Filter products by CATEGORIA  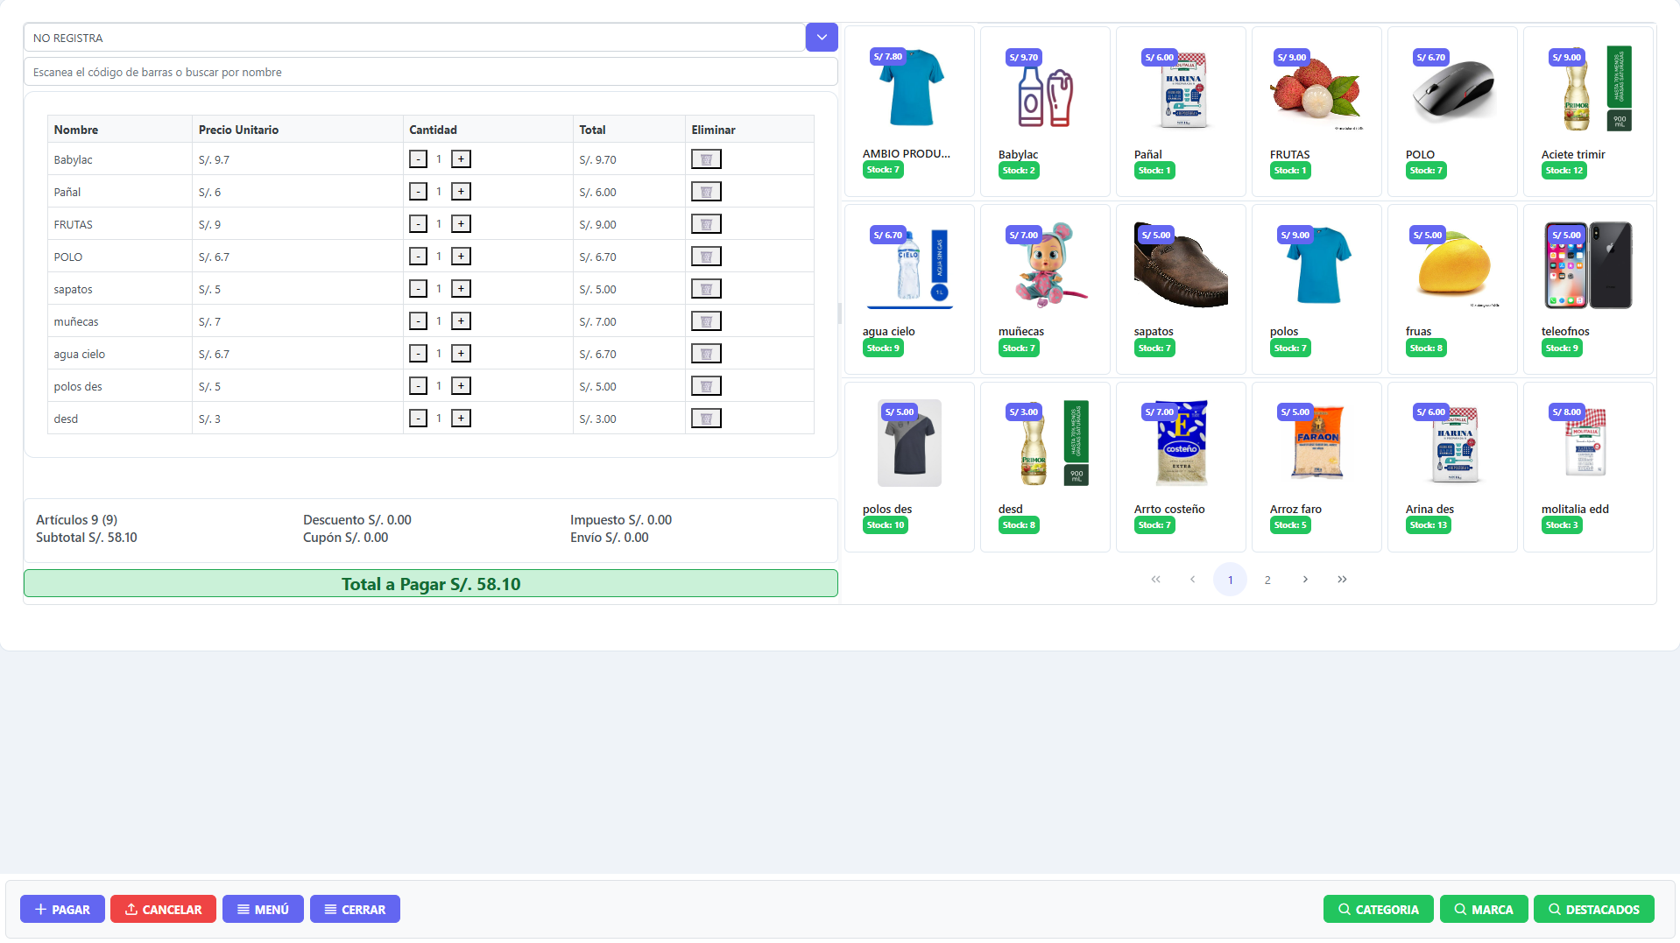(1378, 910)
